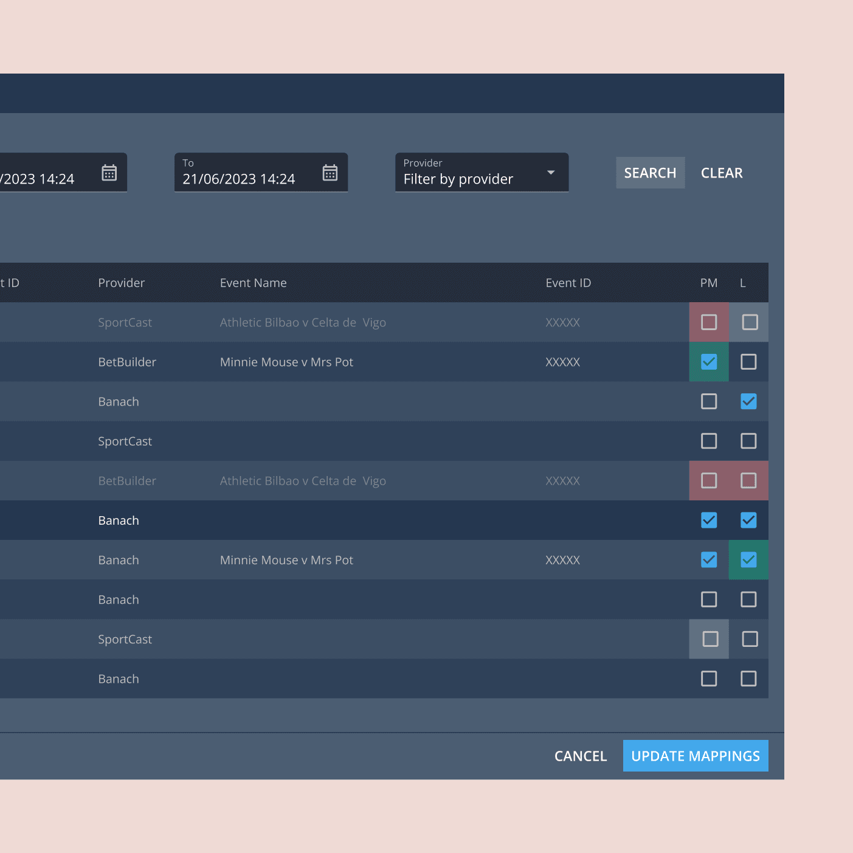
Task: Toggle L checkbox in SportCast Athletic Bilbao row
Action: 750,322
